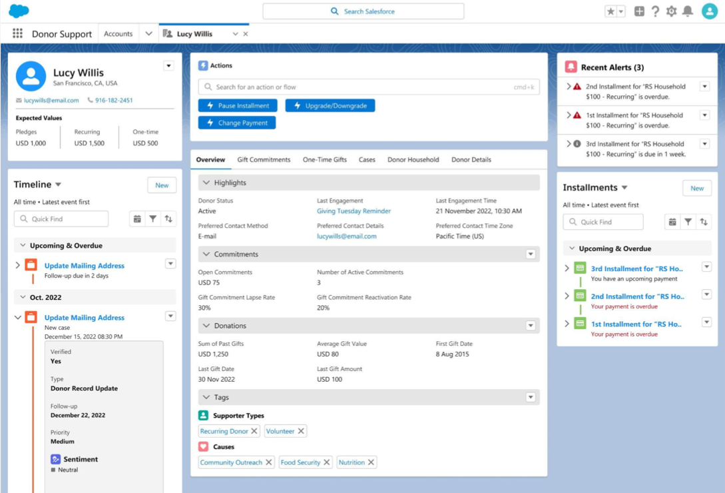This screenshot has width=725, height=493.
Task: Open the Accounts navigation tab
Action: coord(118,34)
